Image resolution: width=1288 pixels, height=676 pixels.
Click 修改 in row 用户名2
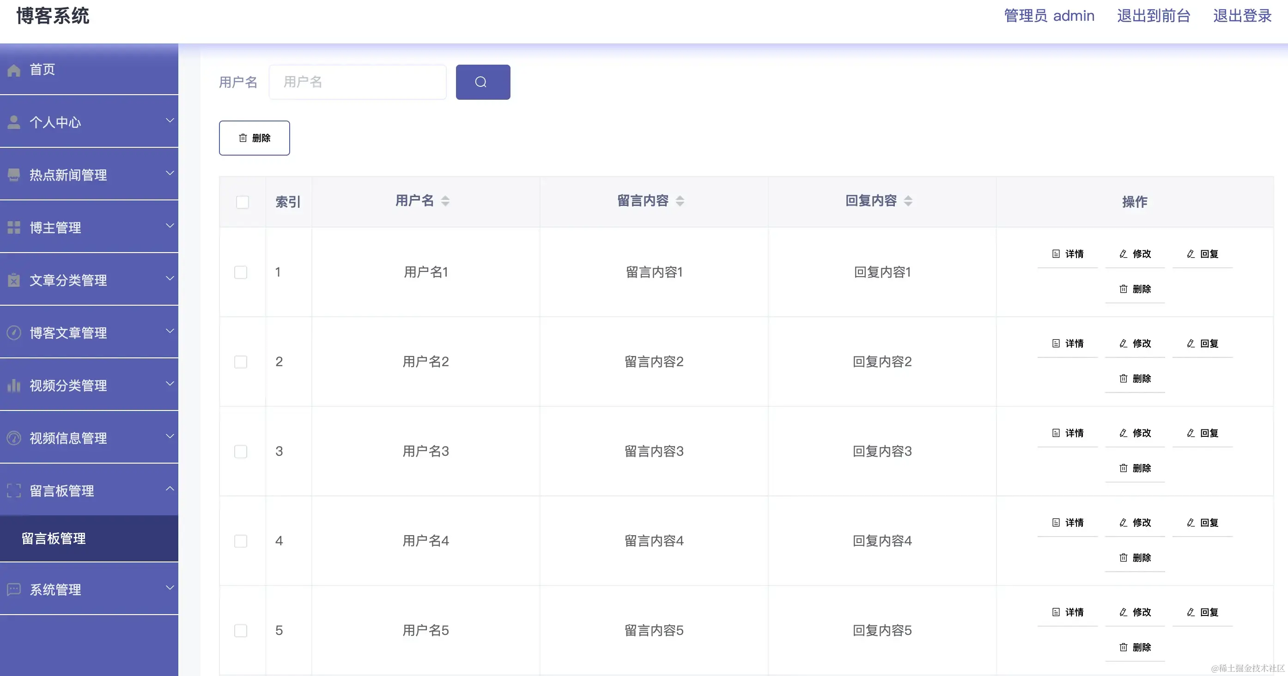click(1135, 343)
